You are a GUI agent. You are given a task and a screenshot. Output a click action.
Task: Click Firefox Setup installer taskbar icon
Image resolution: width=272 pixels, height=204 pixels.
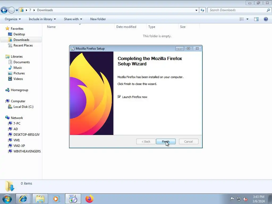coord(73,199)
